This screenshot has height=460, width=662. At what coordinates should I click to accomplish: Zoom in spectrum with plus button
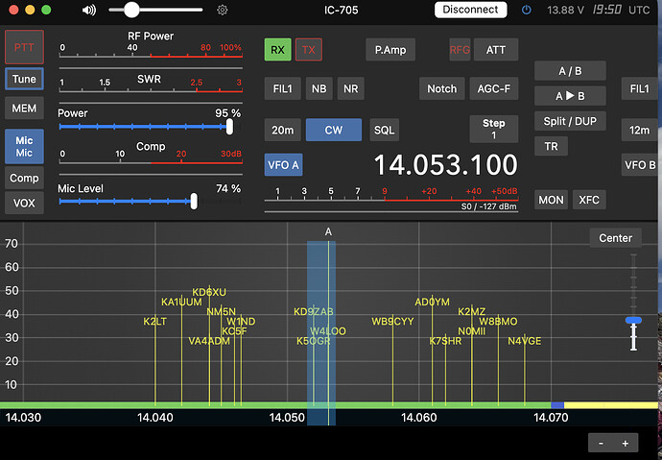(625, 443)
